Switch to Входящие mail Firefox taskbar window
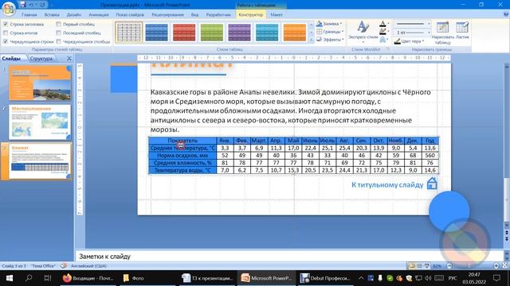Image resolution: width=510 pixels, height=286 pixels. coord(88,278)
